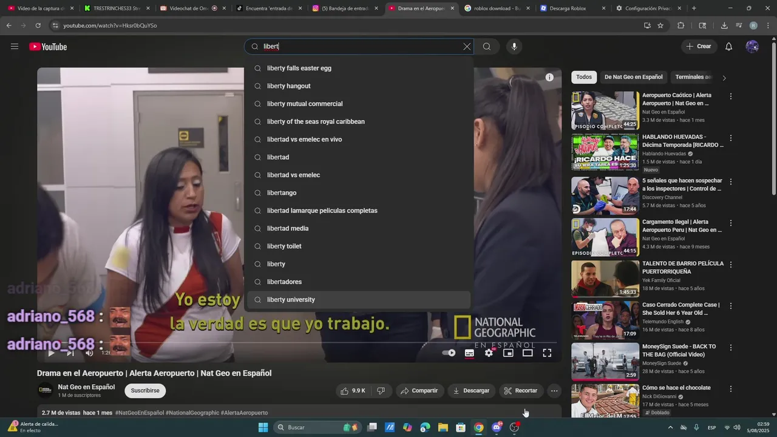Bookmark this page with star icon
The image size is (777, 437).
pyautogui.click(x=660, y=25)
